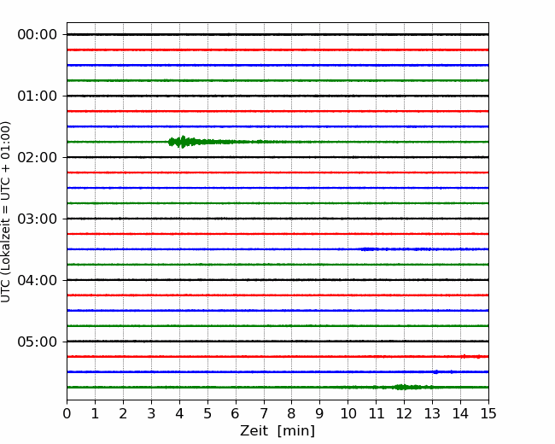Click the green event on the bottom trace

tap(404, 387)
